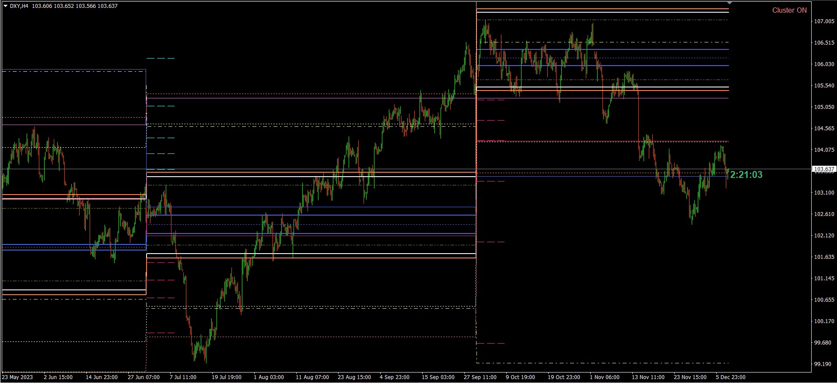The height and width of the screenshot is (383, 837).
Task: Click the triangle icon beside DXY,H4
Action: [5, 6]
